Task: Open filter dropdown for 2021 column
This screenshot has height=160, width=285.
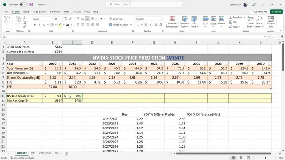Action: [x=81, y=64]
